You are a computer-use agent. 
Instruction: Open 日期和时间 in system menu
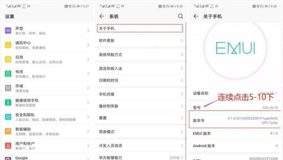141,80
